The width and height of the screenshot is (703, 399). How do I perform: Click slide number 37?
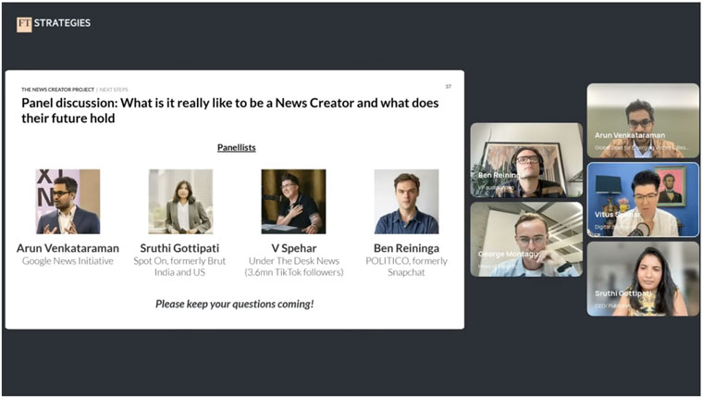point(448,86)
